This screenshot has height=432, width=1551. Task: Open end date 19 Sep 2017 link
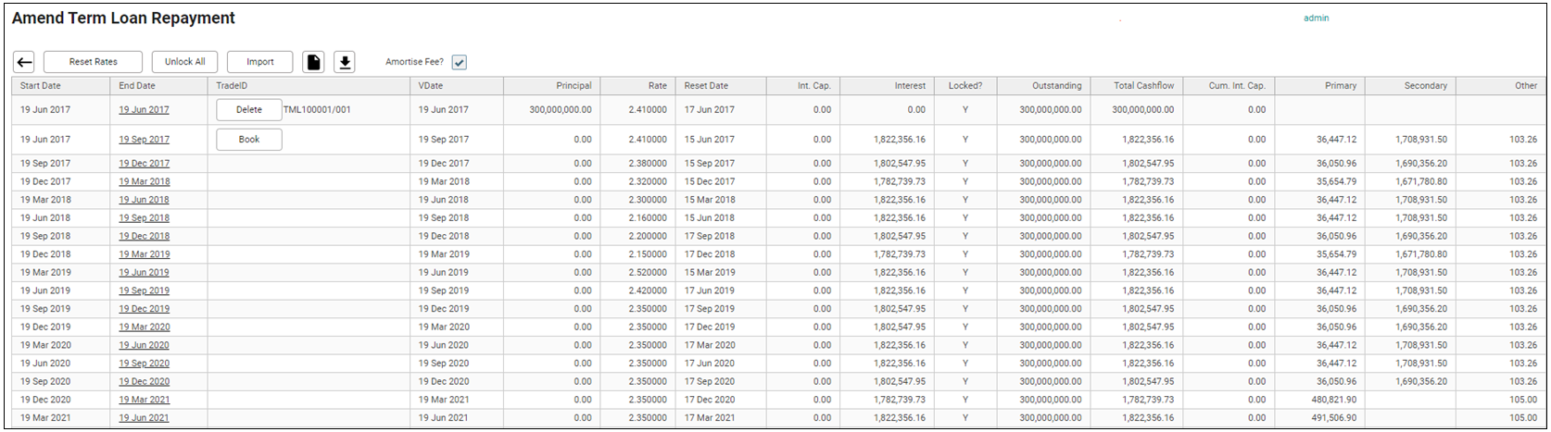click(x=144, y=140)
